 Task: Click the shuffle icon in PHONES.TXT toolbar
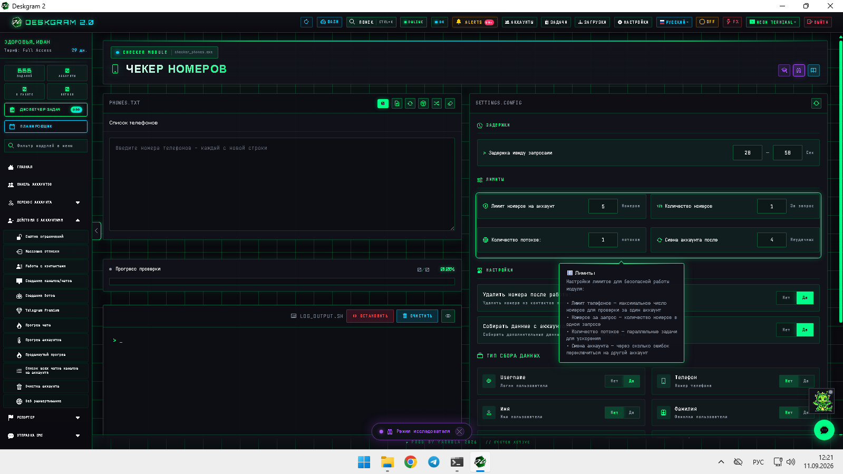tap(437, 103)
